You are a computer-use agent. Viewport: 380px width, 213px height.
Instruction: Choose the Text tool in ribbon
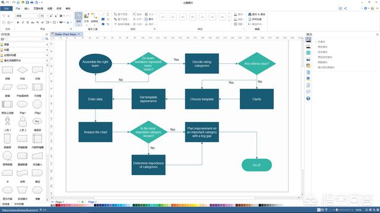coord(86,18)
